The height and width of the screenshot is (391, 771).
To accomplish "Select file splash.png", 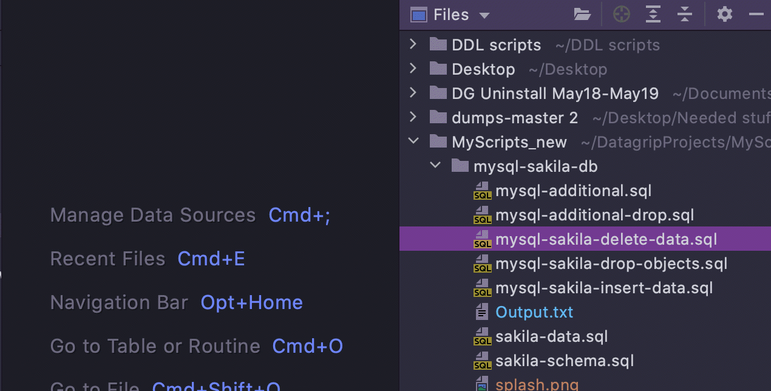I will (585, 382).
